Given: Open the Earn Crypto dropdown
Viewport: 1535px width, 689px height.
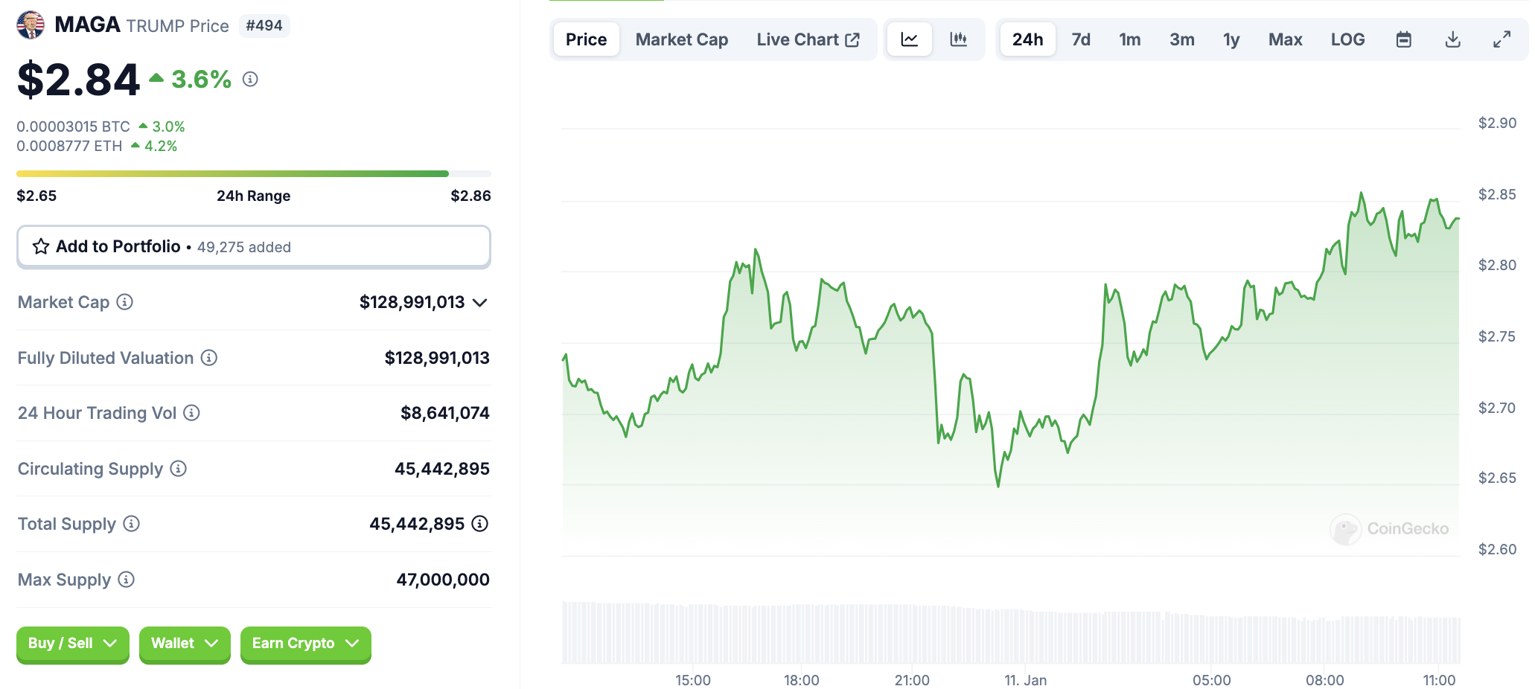Looking at the screenshot, I should coord(305,644).
